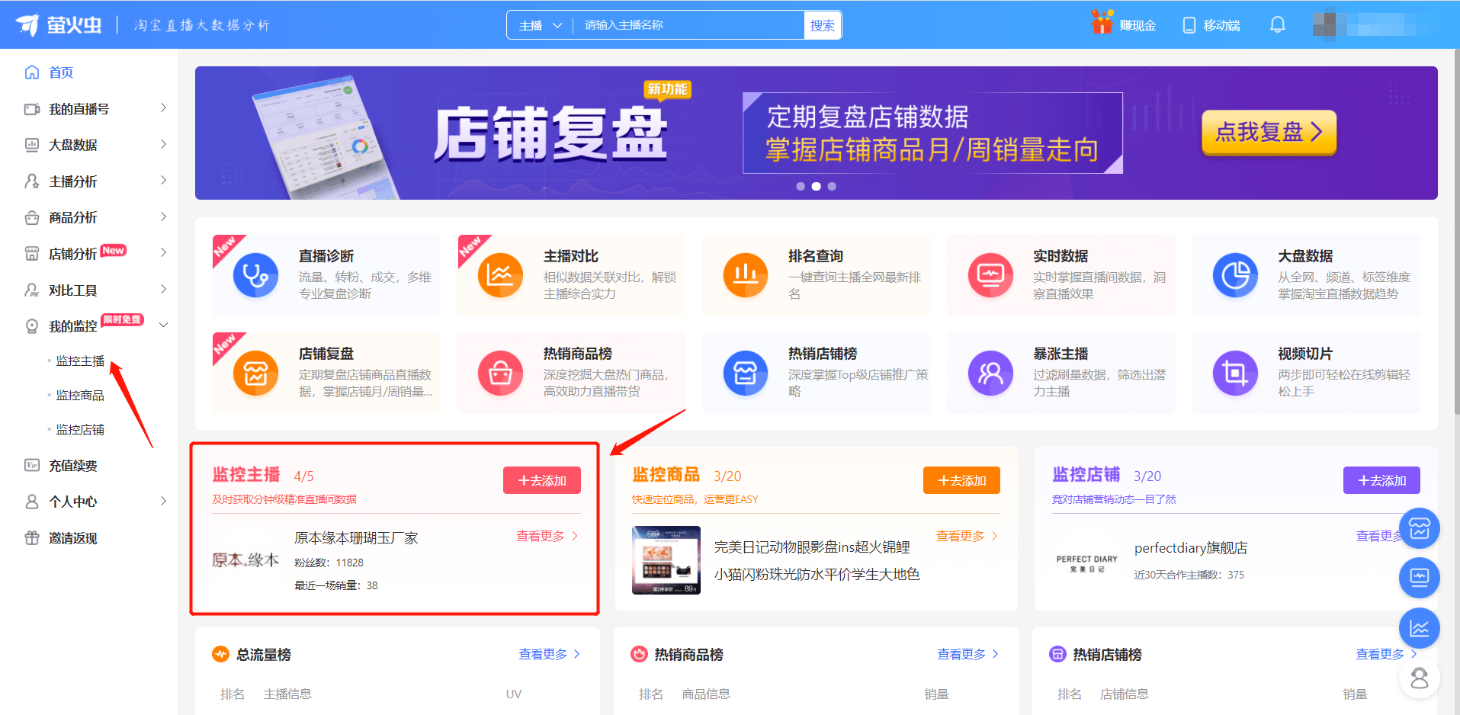Go to 首页 in the sidebar
This screenshot has width=1460, height=715.
click(61, 72)
